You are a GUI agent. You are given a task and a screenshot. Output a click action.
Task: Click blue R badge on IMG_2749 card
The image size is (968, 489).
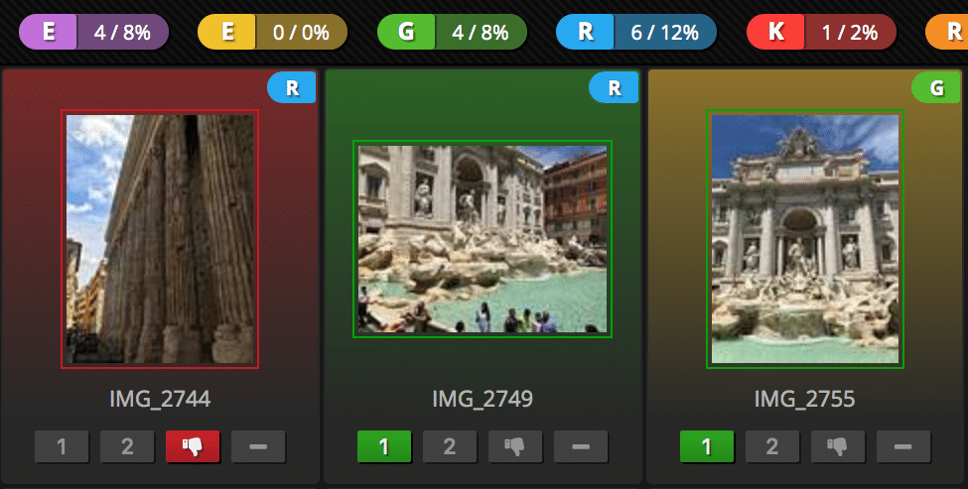point(615,88)
